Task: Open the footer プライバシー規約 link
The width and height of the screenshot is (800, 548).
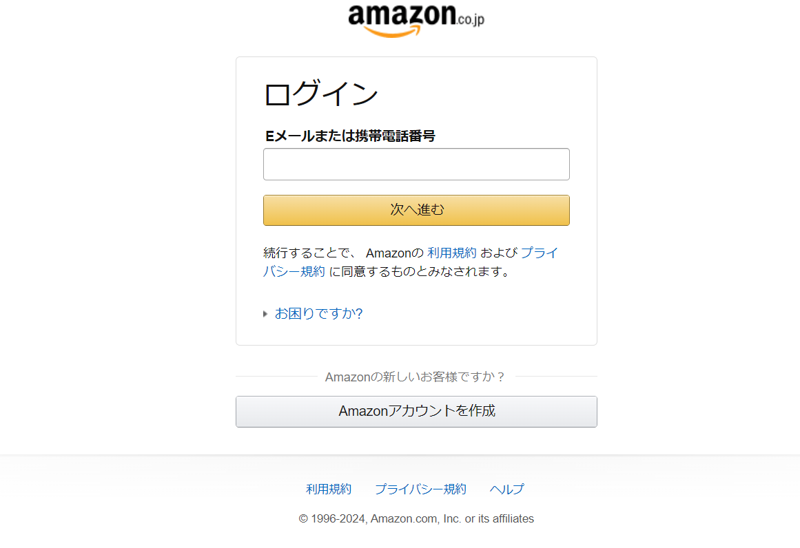Action: (x=420, y=489)
